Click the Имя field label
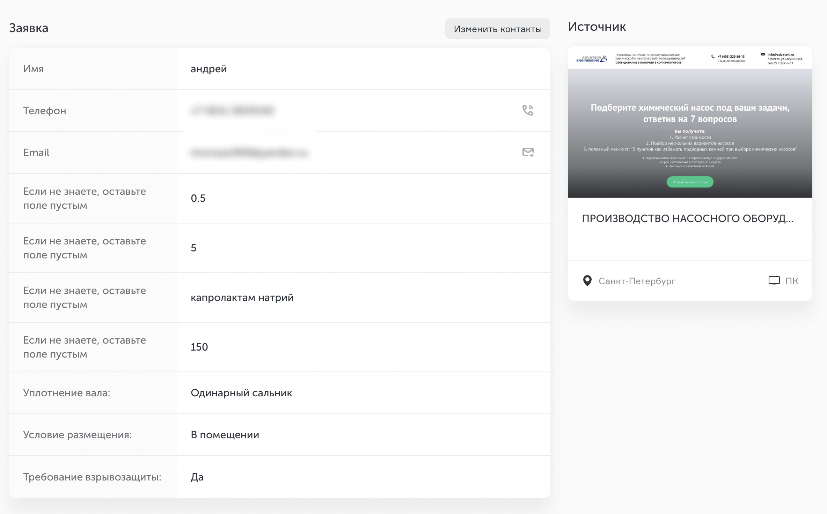 coord(34,69)
